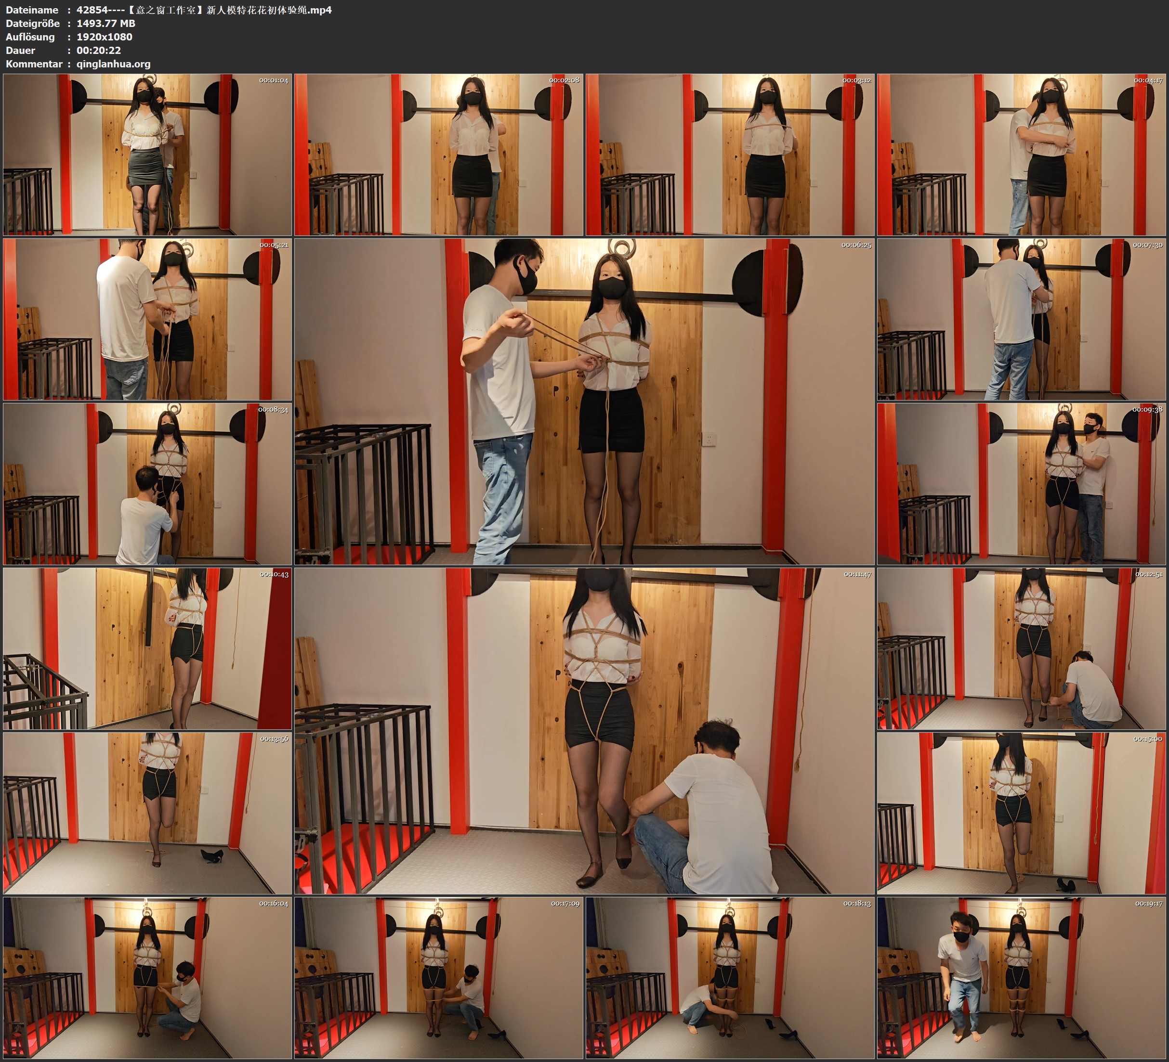Open the frame timestamped 00:07:30

[x=1021, y=319]
